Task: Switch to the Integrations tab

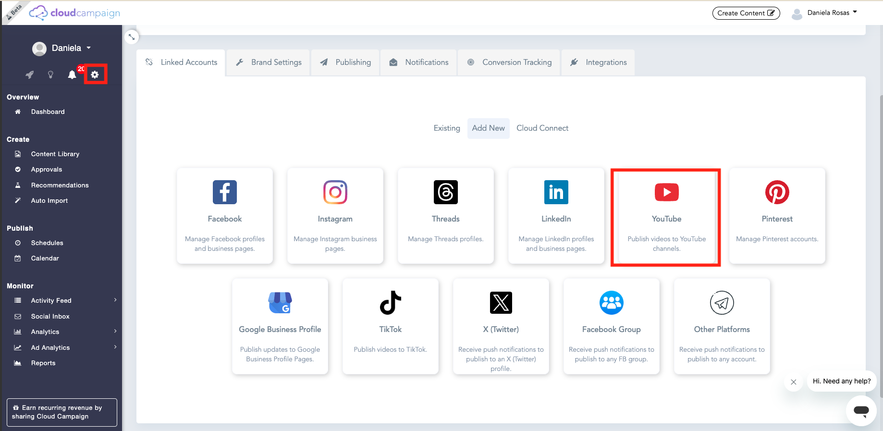Action: 598,62
